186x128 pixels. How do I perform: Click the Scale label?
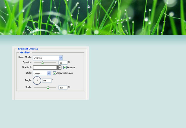(28, 87)
